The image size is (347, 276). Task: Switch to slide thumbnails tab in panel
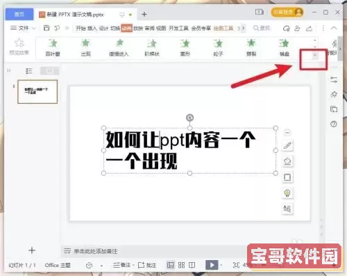coord(49,71)
